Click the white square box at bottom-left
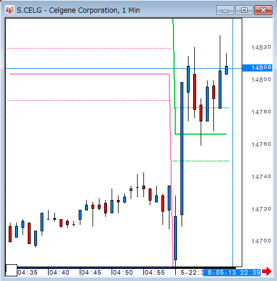The height and width of the screenshot is (281, 277). 12,270
